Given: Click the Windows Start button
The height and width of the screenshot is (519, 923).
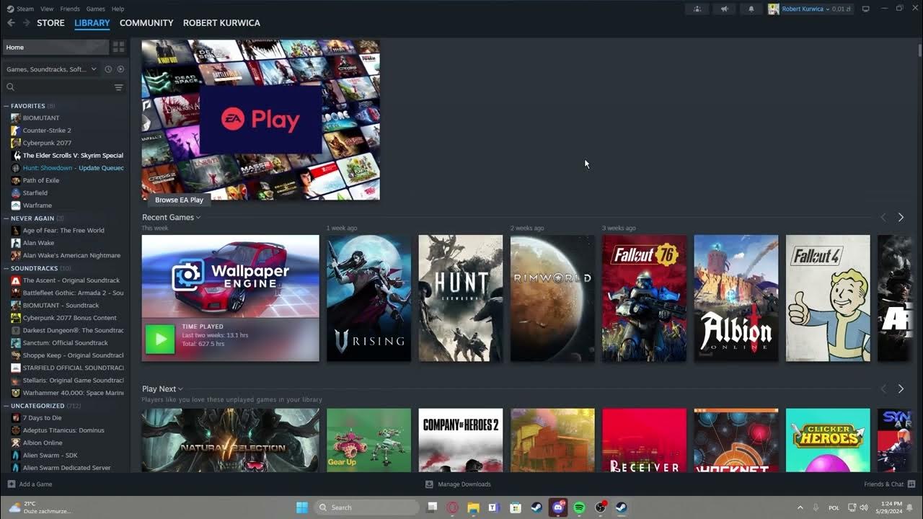Looking at the screenshot, I should [x=302, y=507].
